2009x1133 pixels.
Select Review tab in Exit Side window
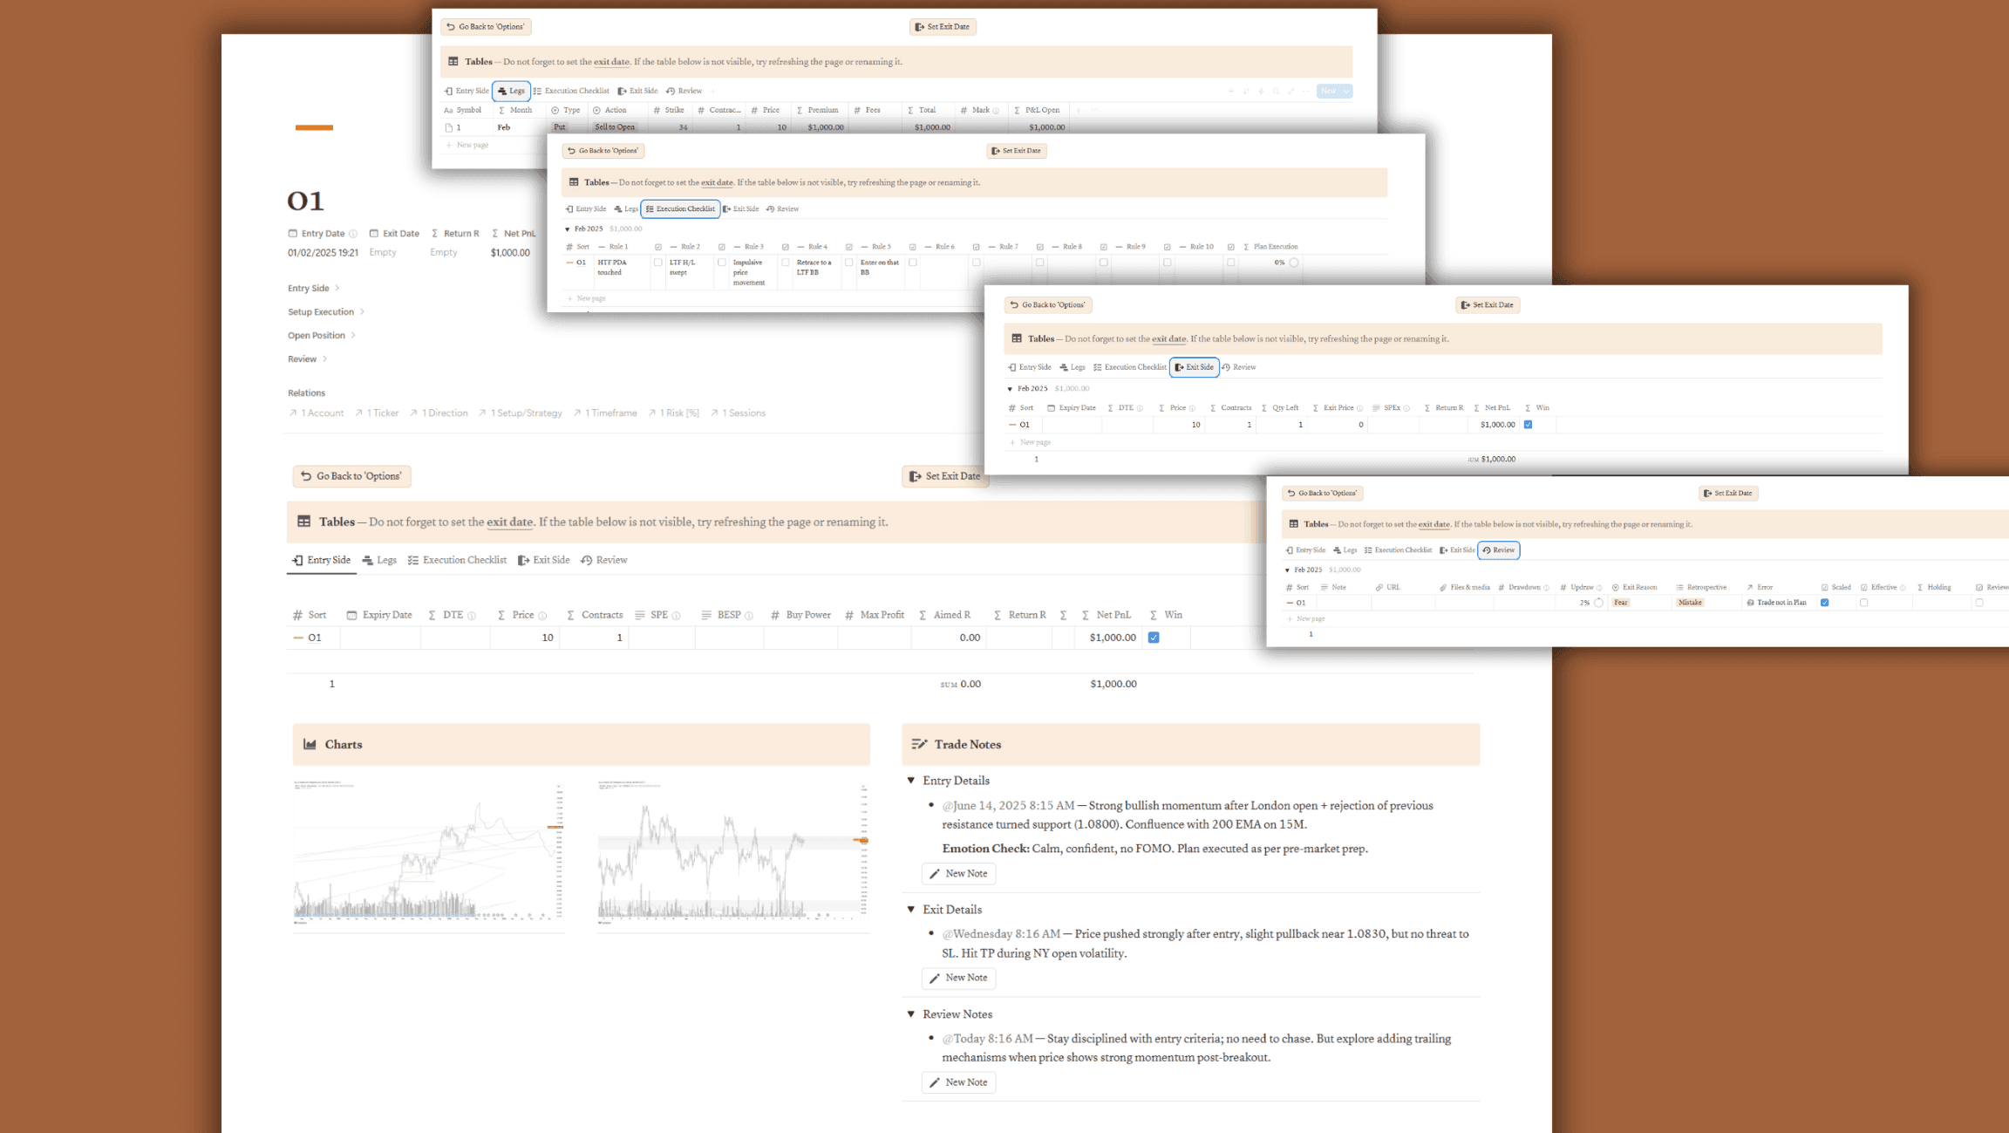(1239, 367)
